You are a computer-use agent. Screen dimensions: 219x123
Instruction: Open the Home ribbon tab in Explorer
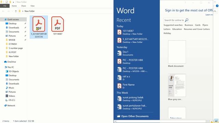14,6
